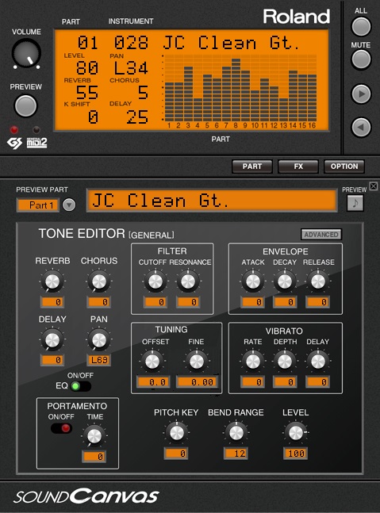Click the part 16 level meter bar
Viewport: 380px width, 513px height.
[313, 98]
